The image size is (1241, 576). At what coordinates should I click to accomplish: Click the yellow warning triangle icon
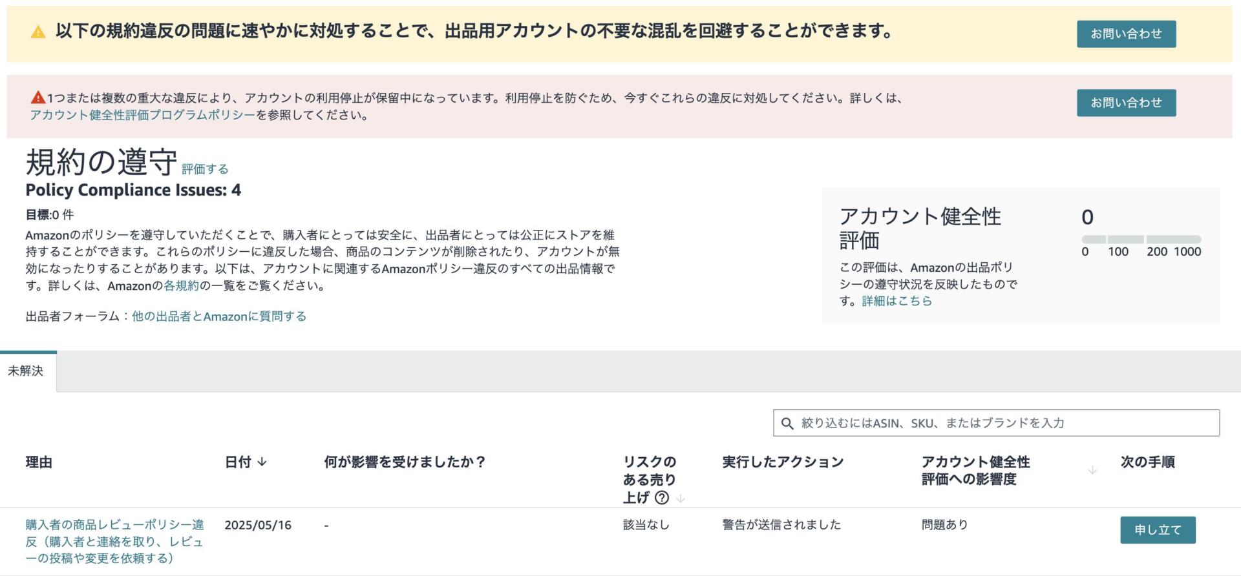tap(38, 32)
